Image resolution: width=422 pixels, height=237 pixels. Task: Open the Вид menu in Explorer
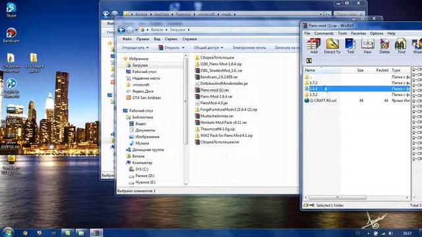157,39
